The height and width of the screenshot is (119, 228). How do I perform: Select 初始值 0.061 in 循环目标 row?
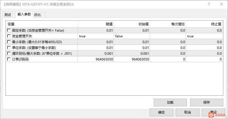(x=132, y=54)
